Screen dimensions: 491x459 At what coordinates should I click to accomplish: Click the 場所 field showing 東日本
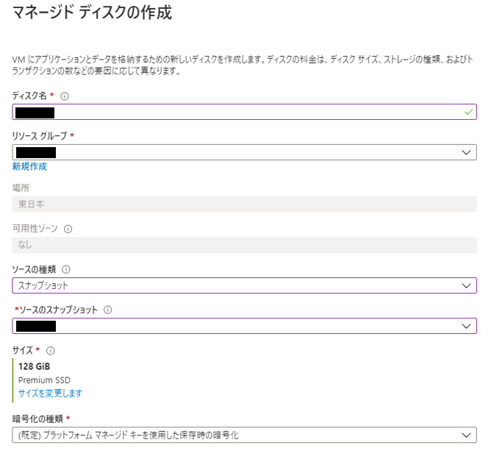[244, 204]
